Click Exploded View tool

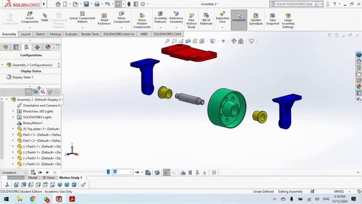222,18
